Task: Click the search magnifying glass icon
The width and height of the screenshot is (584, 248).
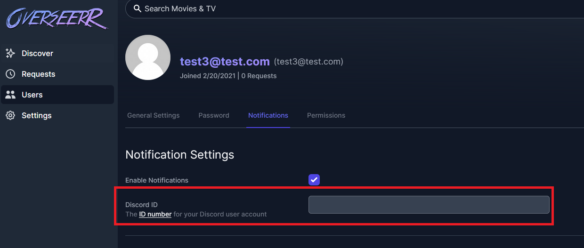Action: tap(138, 8)
